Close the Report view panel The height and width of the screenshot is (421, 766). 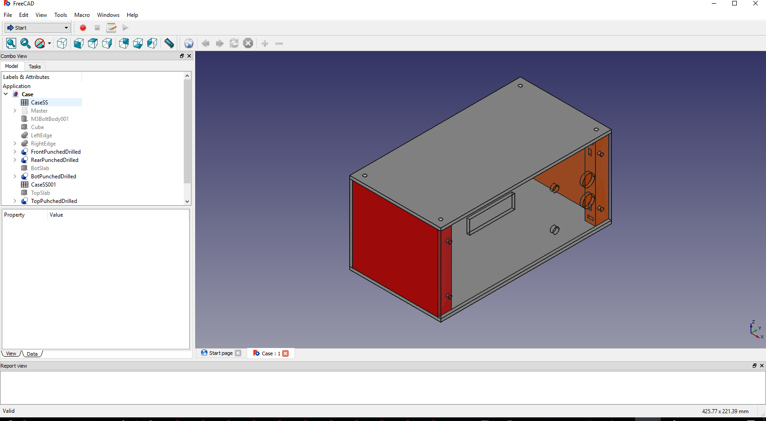pos(762,366)
